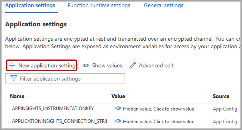Sort settings by the Name column header
The image size is (242, 130).
click(17, 96)
